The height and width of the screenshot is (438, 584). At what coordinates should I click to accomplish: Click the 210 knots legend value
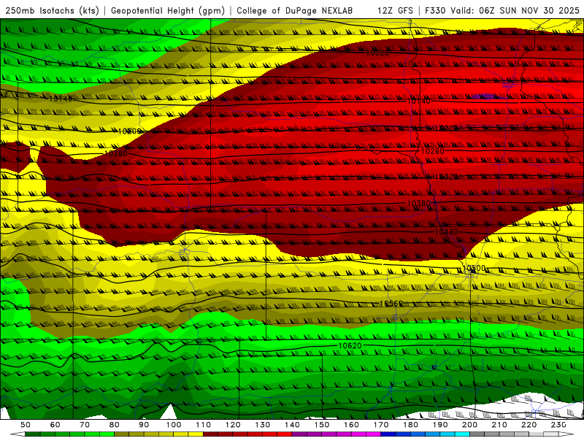coord(499,425)
